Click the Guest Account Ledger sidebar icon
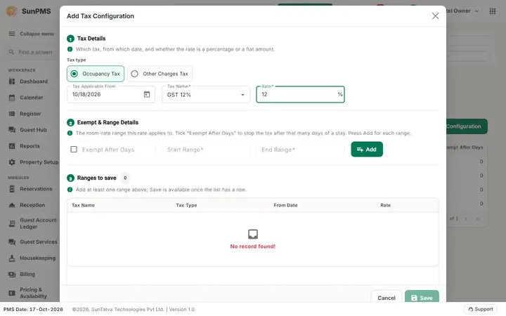The width and height of the screenshot is (506, 316). pos(12,223)
